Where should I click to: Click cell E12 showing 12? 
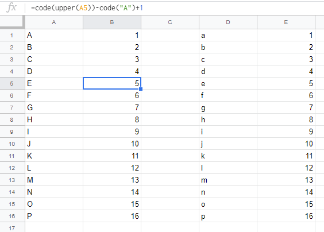coord(286,168)
